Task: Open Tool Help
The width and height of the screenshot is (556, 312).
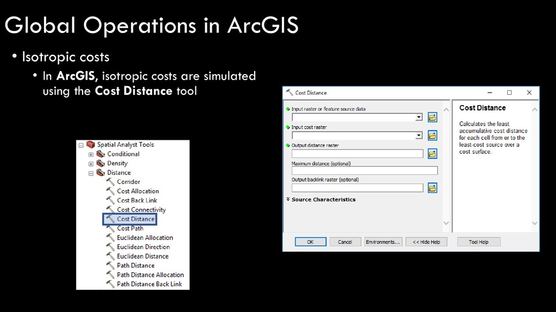Action: pos(479,242)
